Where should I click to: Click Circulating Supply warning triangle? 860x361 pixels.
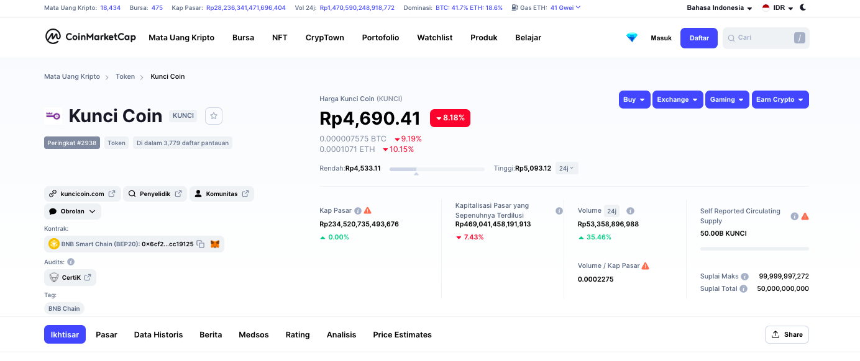tap(805, 216)
